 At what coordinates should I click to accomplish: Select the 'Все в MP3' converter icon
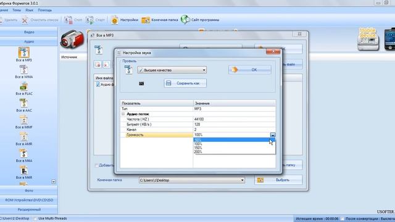pos(24,52)
